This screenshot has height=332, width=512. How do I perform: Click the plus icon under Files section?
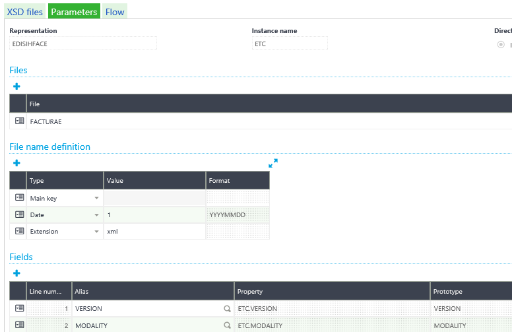[x=16, y=86]
